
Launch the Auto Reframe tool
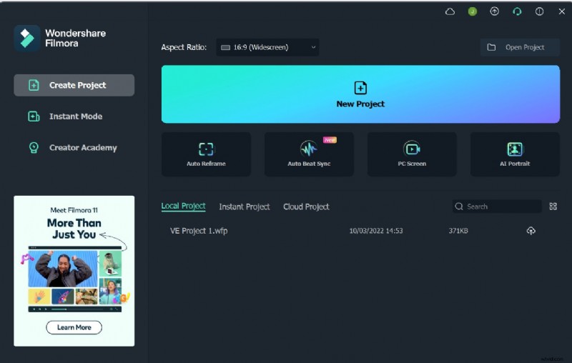click(206, 154)
